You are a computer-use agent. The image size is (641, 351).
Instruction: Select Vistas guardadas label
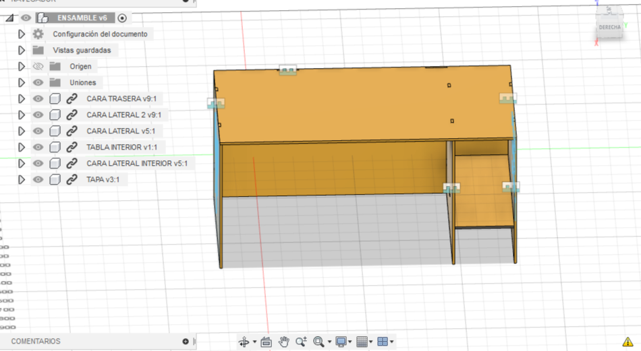pyautogui.click(x=82, y=51)
